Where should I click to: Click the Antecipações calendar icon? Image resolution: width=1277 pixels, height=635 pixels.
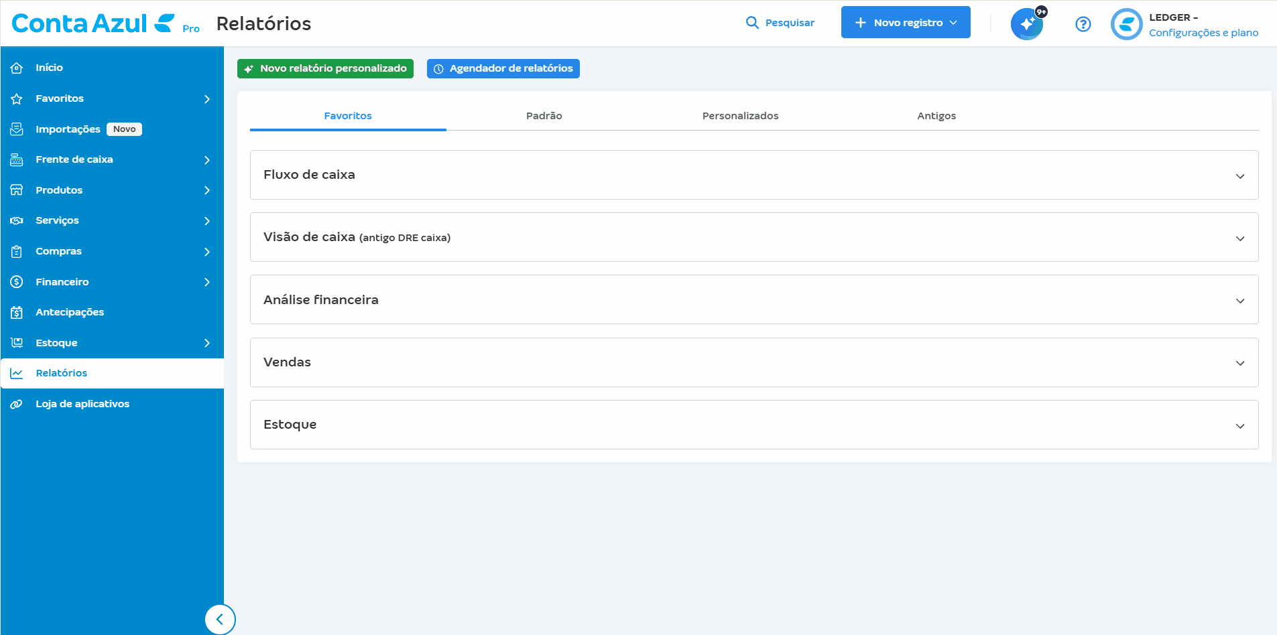coord(17,312)
